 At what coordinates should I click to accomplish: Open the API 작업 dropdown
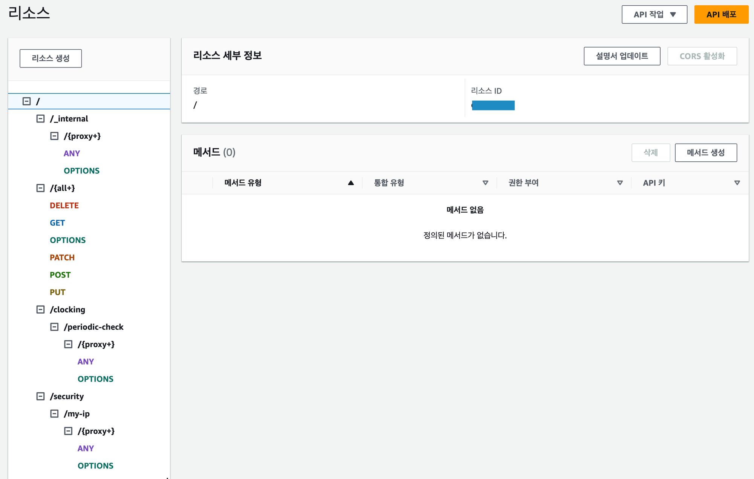click(x=654, y=14)
